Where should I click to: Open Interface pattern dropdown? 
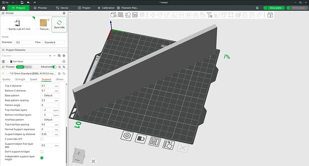pyautogui.click(x=50, y=120)
